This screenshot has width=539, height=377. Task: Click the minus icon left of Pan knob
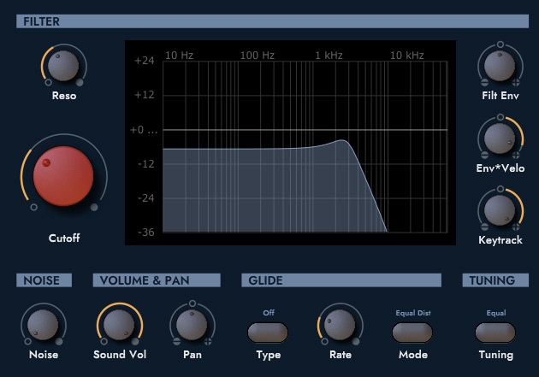[176, 341]
